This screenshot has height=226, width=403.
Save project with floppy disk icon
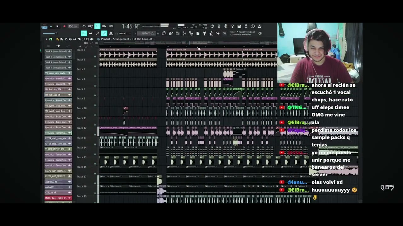pos(239,26)
